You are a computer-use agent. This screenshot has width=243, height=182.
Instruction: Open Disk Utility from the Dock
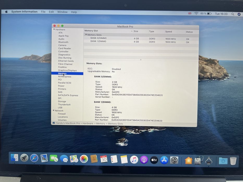[x=199, y=160]
